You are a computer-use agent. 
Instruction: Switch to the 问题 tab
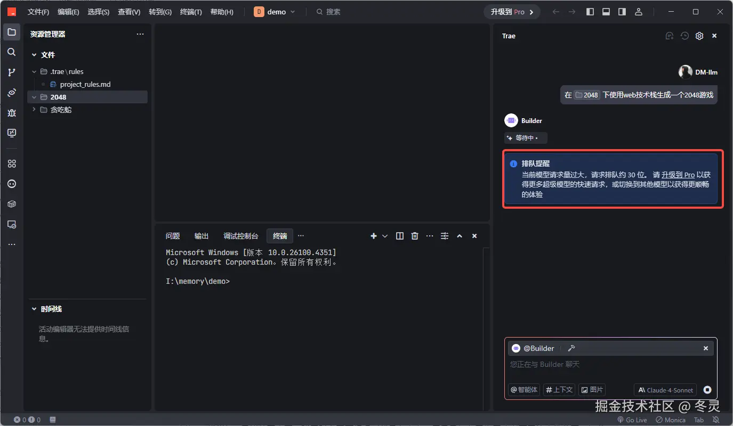173,235
